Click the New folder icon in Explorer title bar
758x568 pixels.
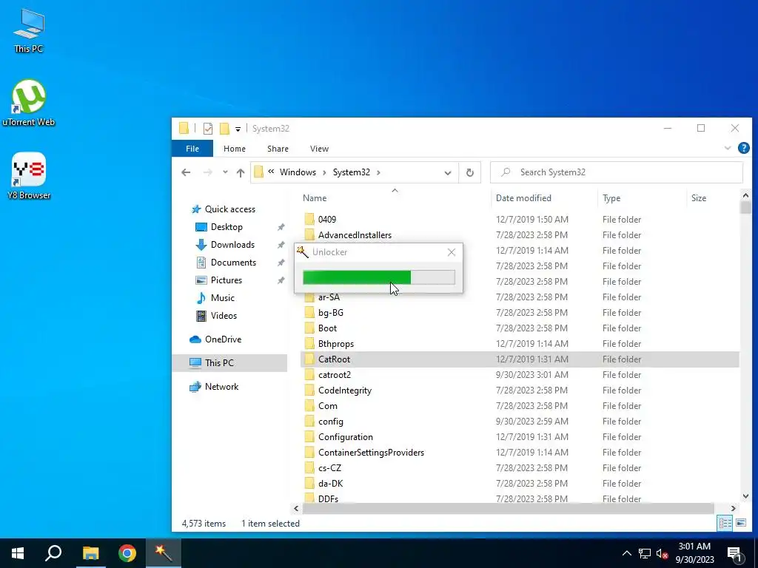[x=224, y=129]
